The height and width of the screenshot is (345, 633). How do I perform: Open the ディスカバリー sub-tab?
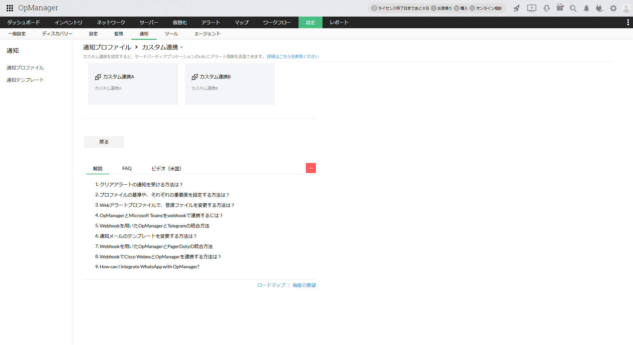point(57,34)
